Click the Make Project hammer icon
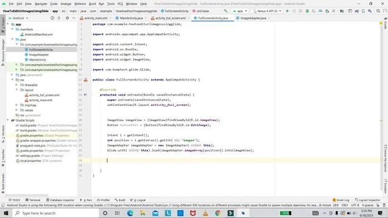 [226, 11]
